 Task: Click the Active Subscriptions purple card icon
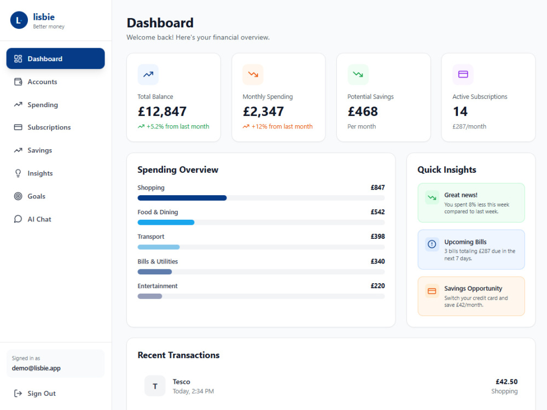[463, 74]
